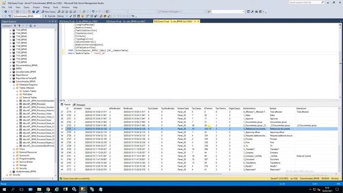Expand the Documentation_BPMS database node
Image resolution: width=343 pixels, height=193 pixels.
pos(11,65)
